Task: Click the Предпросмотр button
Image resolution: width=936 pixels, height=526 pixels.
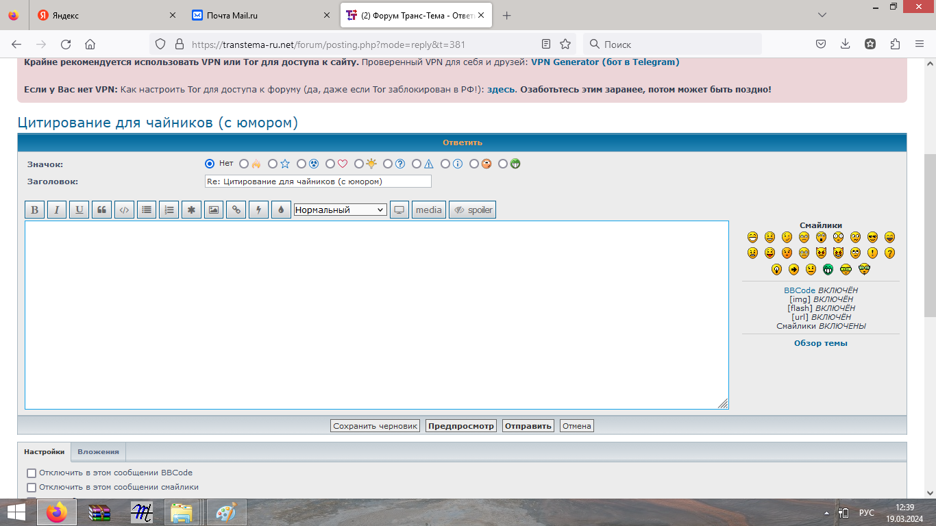Action: (461, 426)
